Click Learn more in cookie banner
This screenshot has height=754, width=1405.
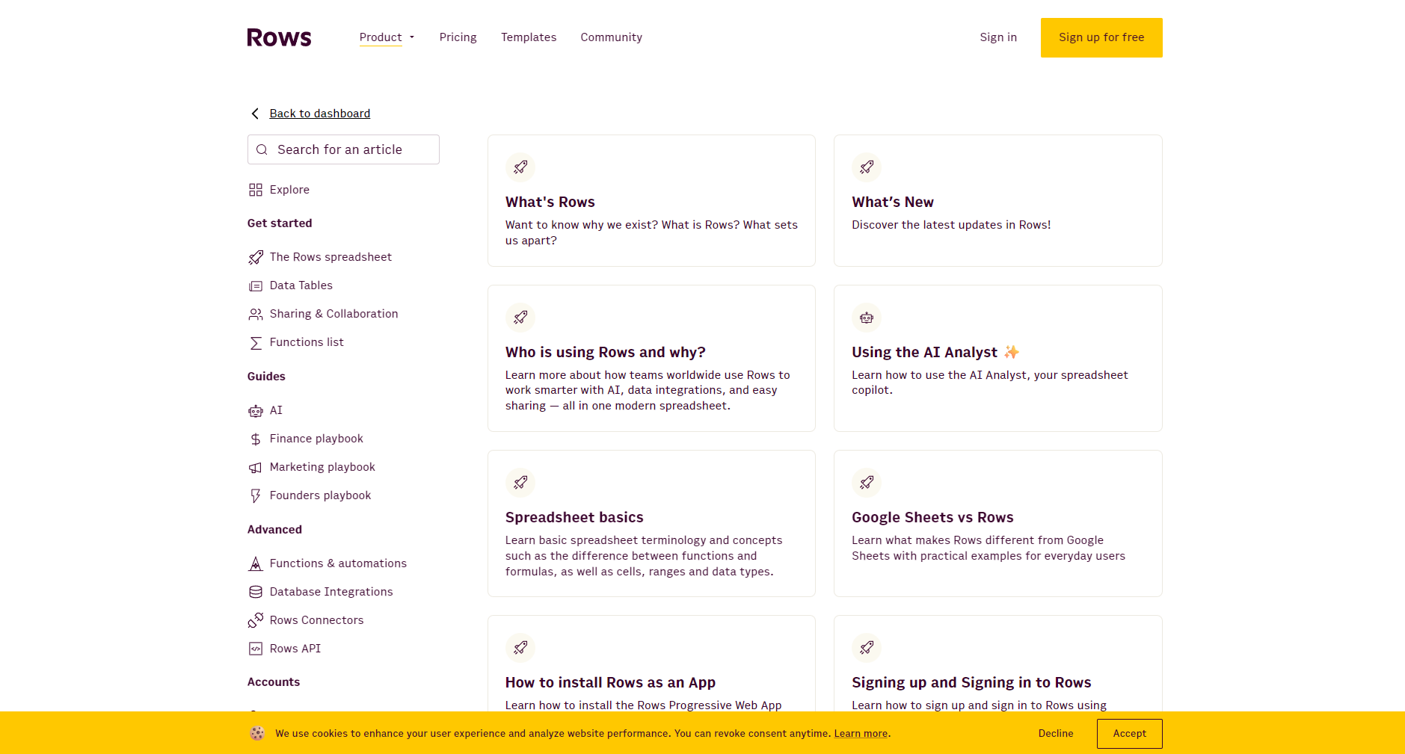click(861, 734)
